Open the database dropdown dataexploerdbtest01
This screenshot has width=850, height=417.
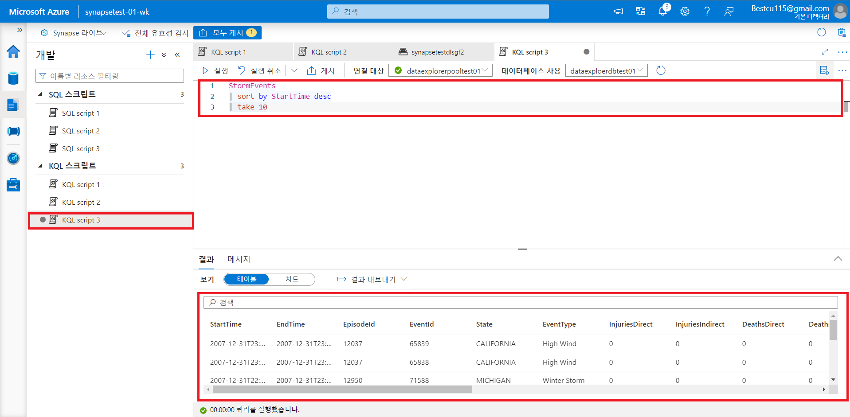606,70
